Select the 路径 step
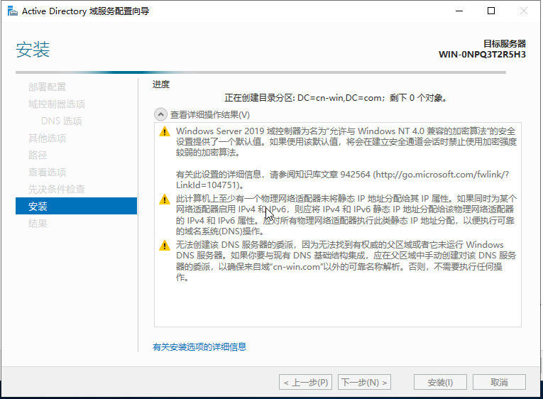The image size is (543, 399). pyautogui.click(x=38, y=155)
